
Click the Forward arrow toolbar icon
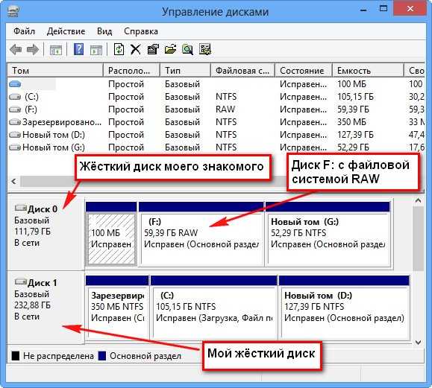click(x=33, y=50)
